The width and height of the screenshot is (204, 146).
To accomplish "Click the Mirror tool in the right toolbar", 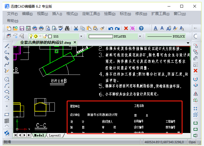I will coord(196,94).
